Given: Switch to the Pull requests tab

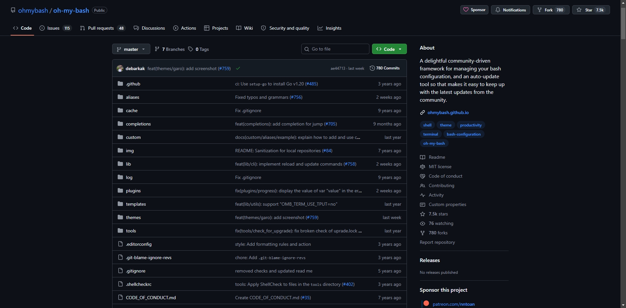Looking at the screenshot, I should [103, 28].
